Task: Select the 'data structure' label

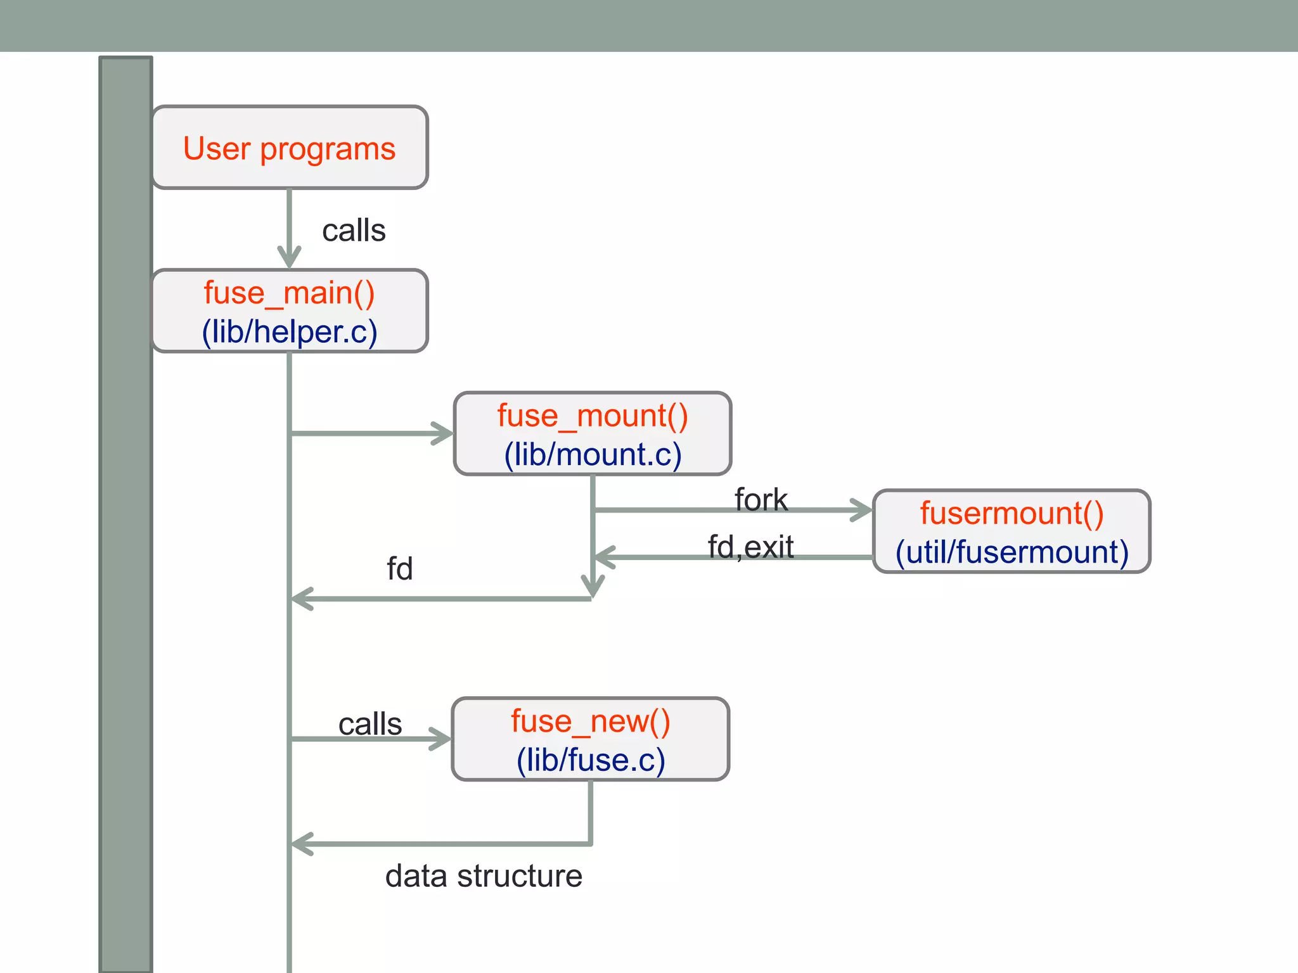Action: [484, 876]
